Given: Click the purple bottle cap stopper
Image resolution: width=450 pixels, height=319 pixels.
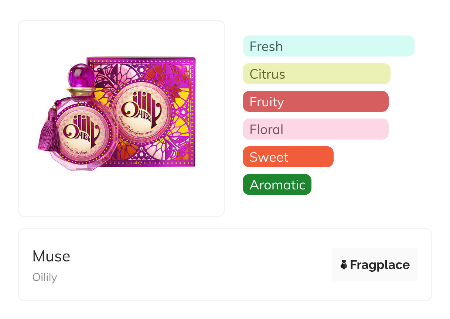Looking at the screenshot, I should pyautogui.click(x=81, y=75).
